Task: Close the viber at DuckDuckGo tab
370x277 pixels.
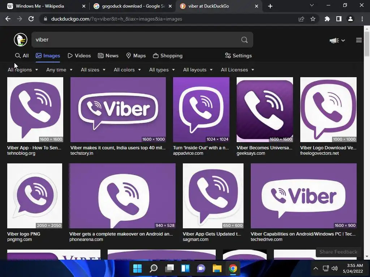Action: pyautogui.click(x=257, y=6)
